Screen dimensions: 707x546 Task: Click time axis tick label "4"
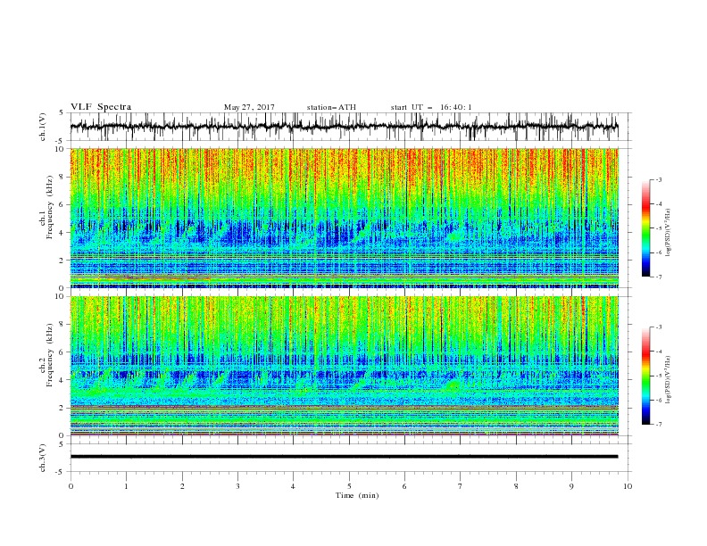(x=293, y=486)
